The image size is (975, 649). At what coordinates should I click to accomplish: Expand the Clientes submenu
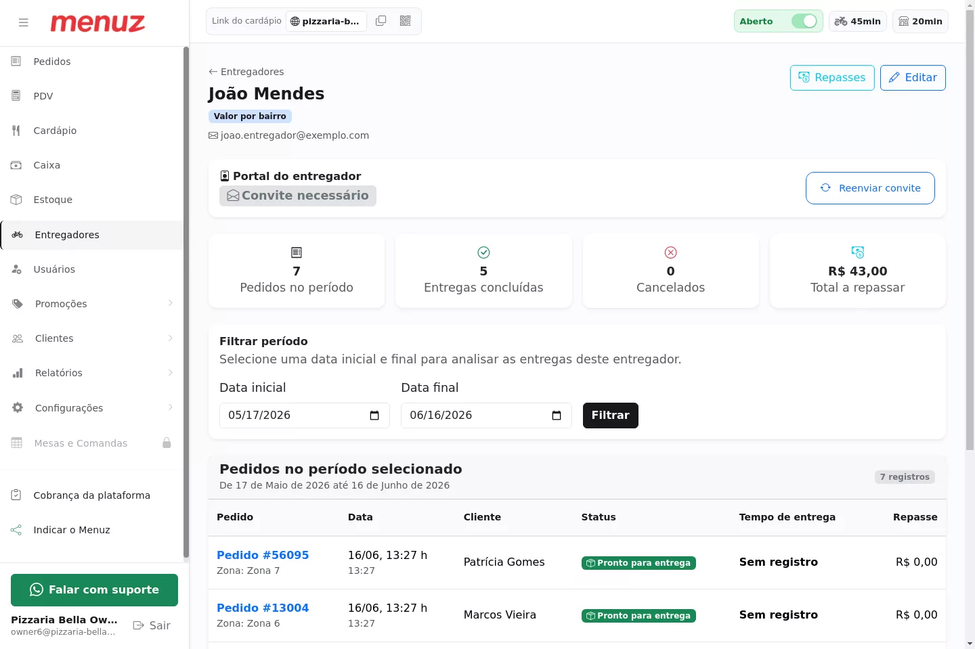coord(171,338)
